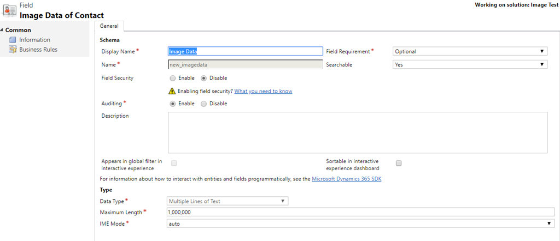Image resolution: width=560 pixels, height=241 pixels.
Task: Click the Field entity icon in header
Action: (9, 10)
